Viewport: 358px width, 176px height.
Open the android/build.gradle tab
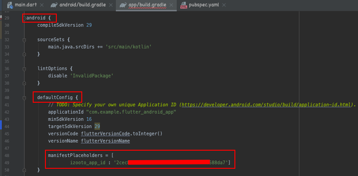82,5
